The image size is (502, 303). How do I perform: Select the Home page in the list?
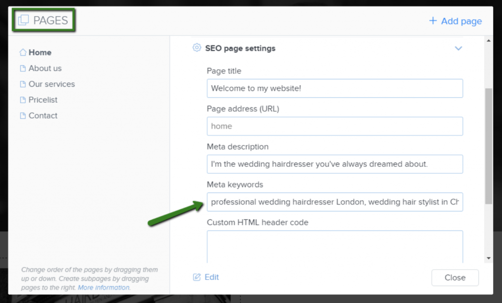(40, 52)
